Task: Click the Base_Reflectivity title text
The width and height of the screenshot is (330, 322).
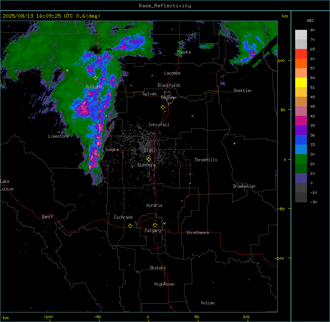Action: [165, 6]
